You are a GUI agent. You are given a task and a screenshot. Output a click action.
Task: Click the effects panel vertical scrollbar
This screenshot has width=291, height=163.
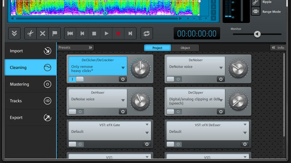click(x=284, y=95)
